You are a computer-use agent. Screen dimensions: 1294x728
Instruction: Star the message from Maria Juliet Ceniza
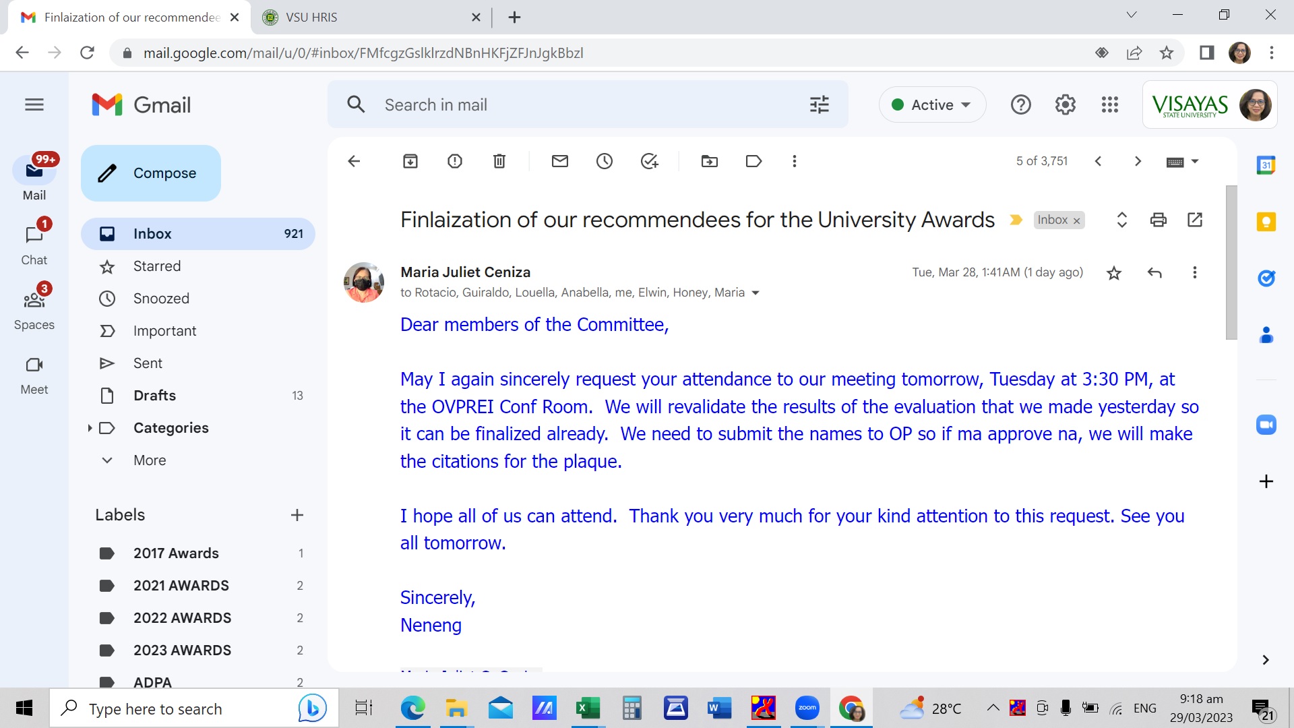point(1114,273)
